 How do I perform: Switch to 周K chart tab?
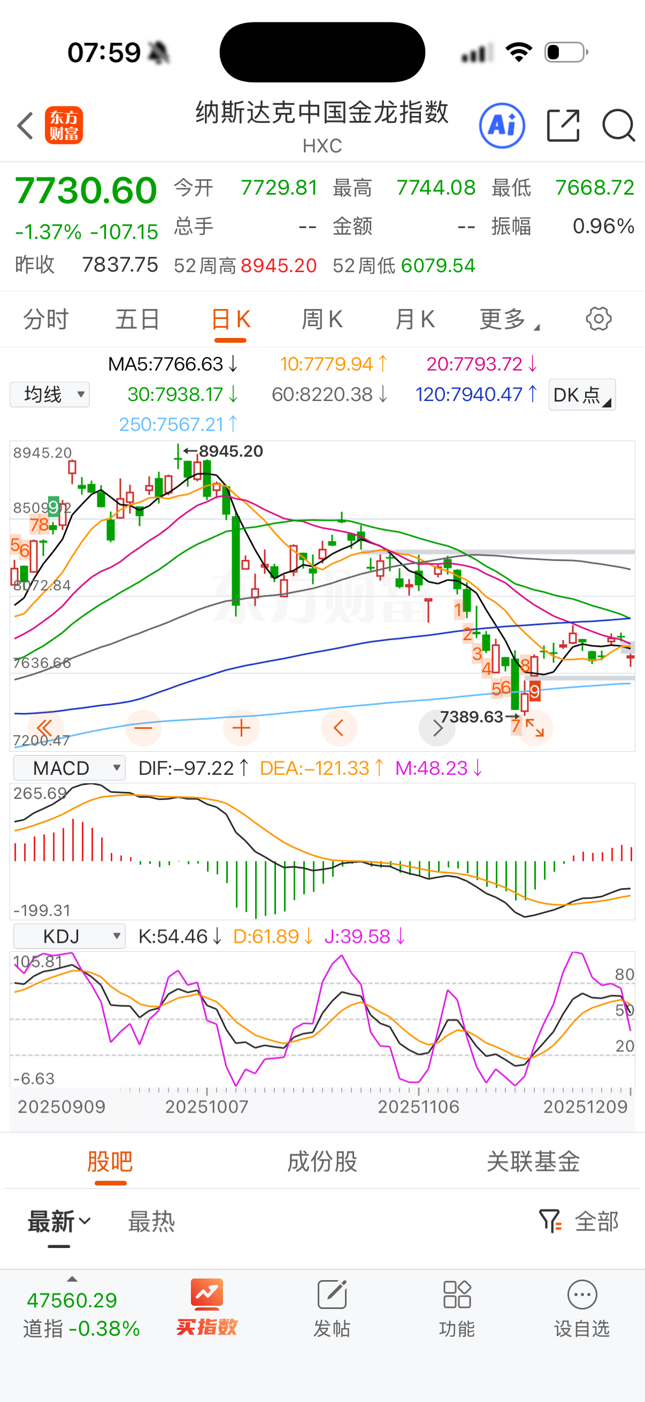322,319
